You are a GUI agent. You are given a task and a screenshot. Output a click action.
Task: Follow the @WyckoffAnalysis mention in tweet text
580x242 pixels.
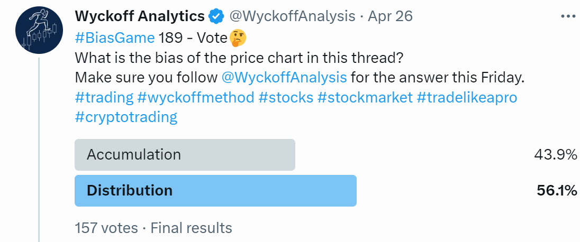(284, 77)
